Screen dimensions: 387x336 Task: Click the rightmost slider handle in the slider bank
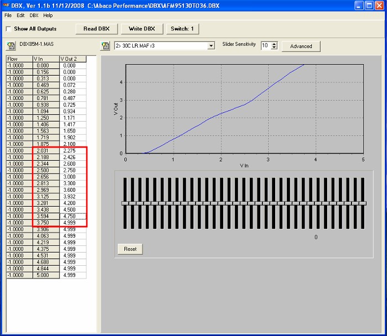coord(363,203)
